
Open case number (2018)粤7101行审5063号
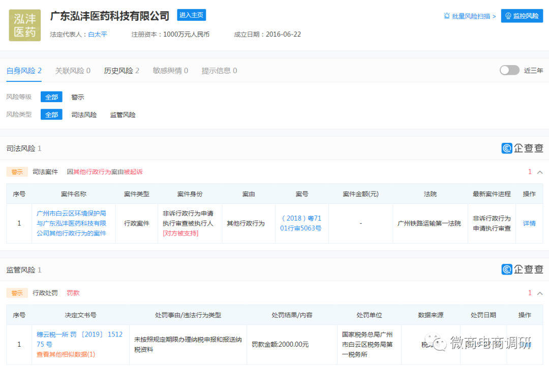(301, 223)
